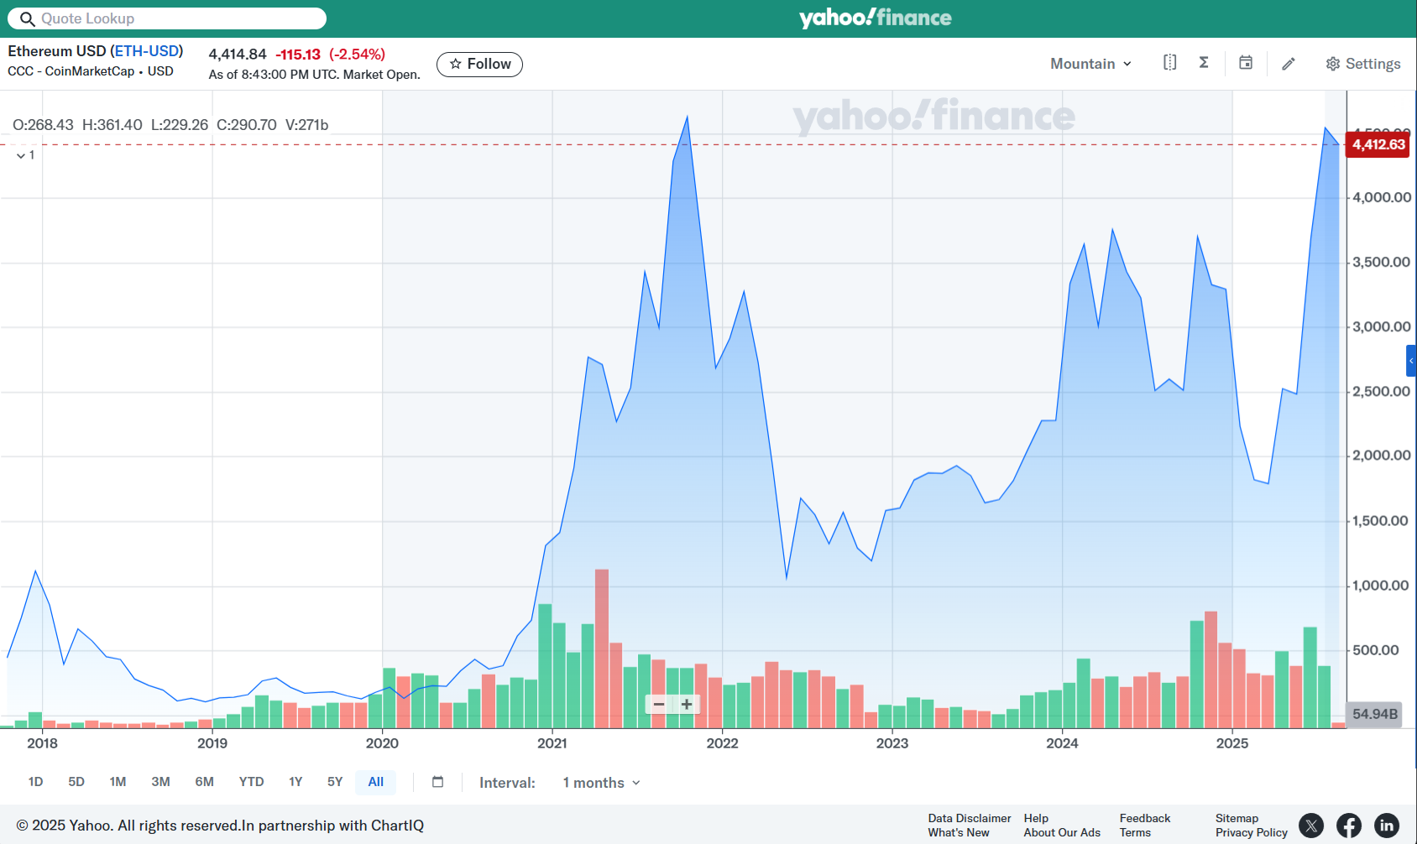
Task: Click the 2021 x-axis label
Action: coord(552,742)
